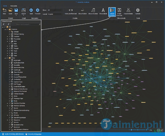
Task: Select the Sequence tree item
Action: click(17, 120)
